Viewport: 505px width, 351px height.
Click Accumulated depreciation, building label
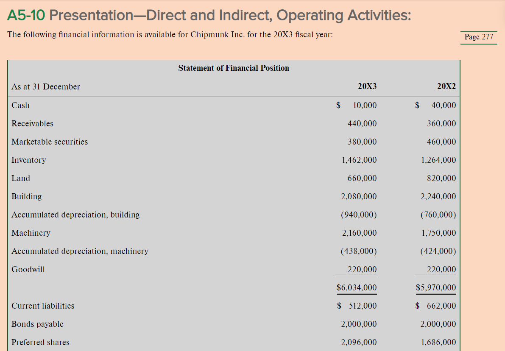point(75,215)
